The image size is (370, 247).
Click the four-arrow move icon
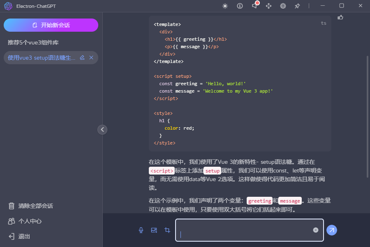point(268,6)
